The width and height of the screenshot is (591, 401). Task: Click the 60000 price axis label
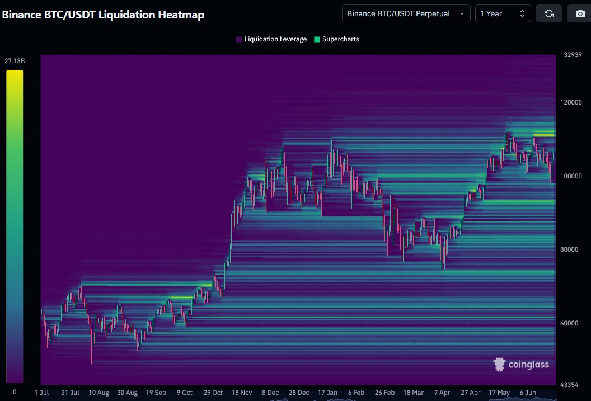point(569,323)
